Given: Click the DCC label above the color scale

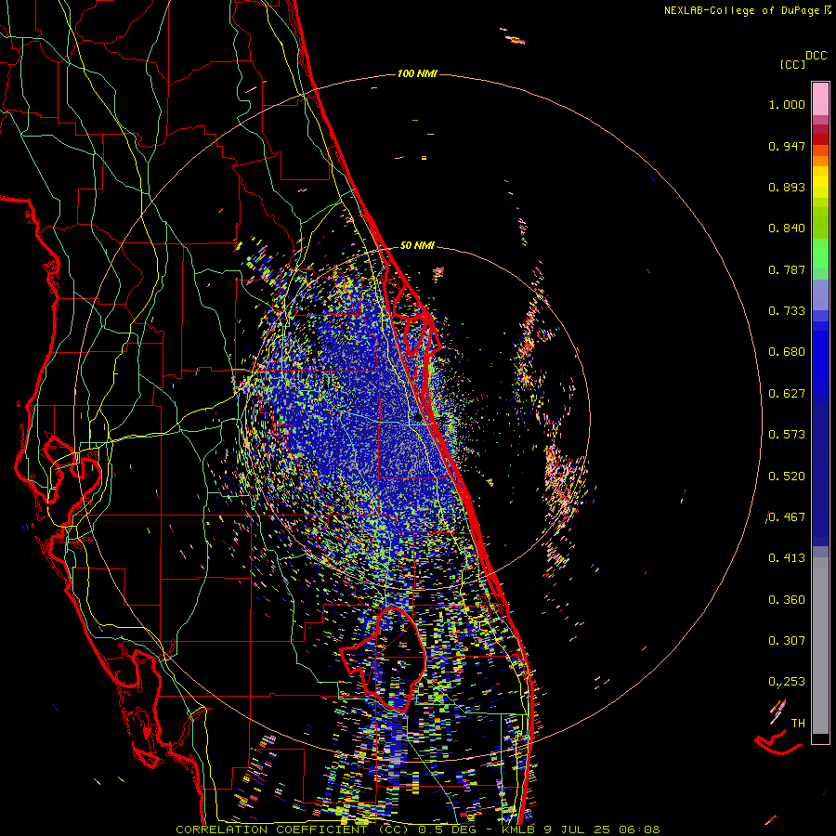Looking at the screenshot, I should click(816, 56).
